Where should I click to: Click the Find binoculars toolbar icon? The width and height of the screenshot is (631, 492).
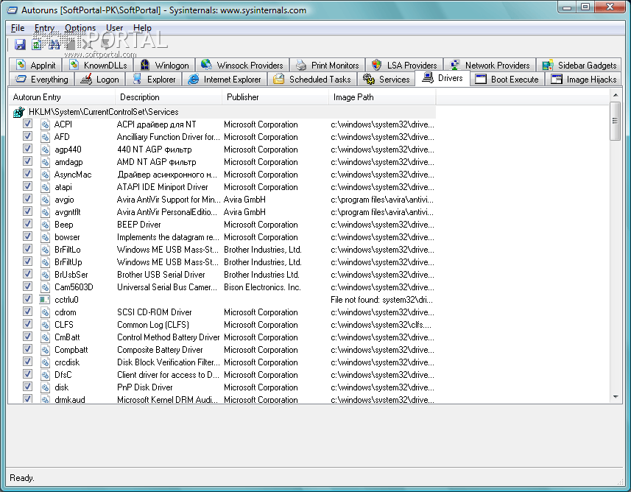pos(54,44)
